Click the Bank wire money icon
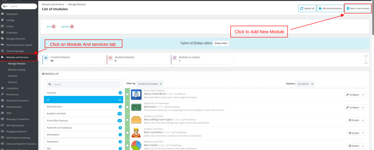 coord(136,107)
